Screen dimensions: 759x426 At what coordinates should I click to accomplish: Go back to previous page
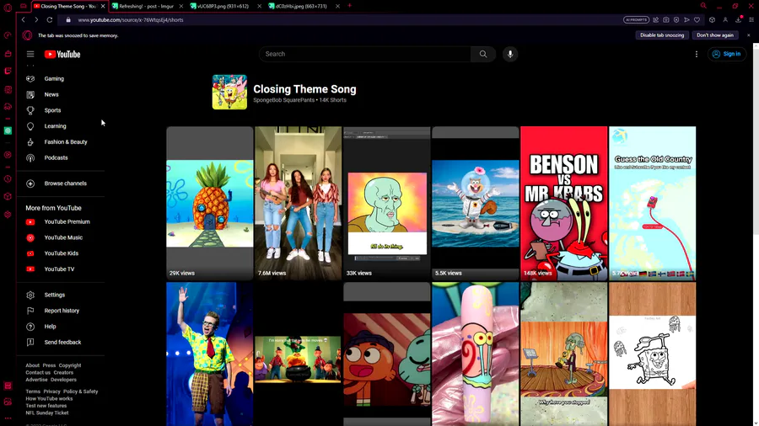click(x=24, y=20)
